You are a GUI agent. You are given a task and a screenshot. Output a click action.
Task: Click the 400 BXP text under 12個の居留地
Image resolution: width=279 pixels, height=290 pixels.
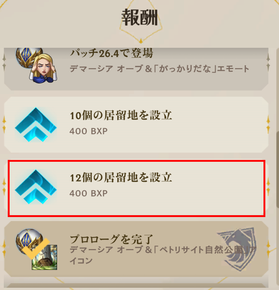pyautogui.click(x=88, y=193)
